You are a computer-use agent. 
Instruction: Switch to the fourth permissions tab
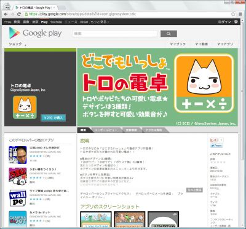pos(155,130)
